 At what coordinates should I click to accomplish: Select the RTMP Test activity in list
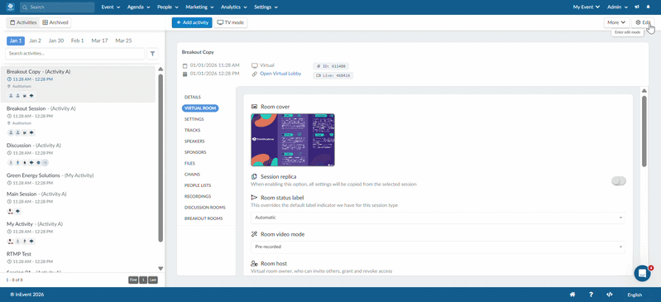pos(78,257)
